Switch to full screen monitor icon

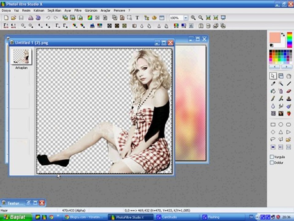point(223,18)
